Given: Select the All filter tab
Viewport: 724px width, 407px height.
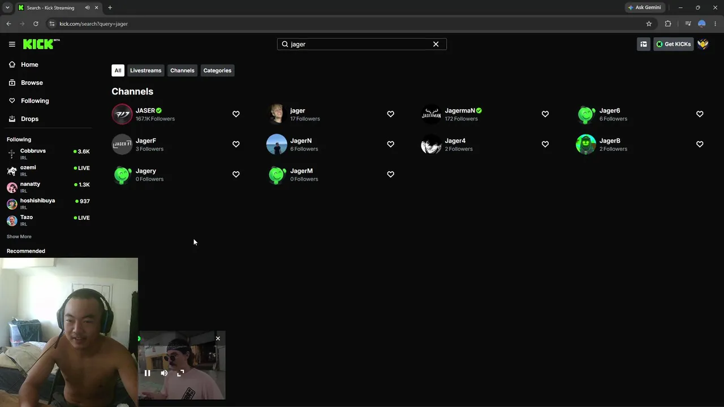Looking at the screenshot, I should tap(118, 71).
